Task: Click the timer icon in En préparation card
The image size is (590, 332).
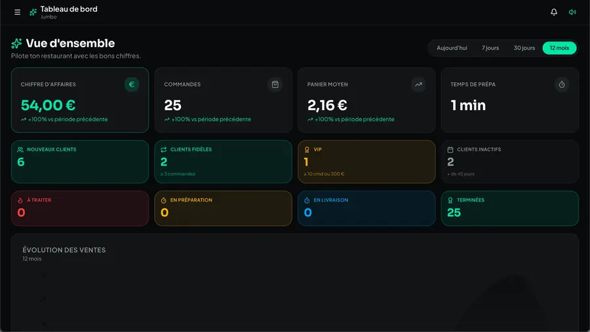Action: click(164, 200)
